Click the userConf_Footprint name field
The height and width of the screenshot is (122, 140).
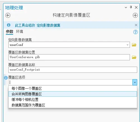point(73,70)
